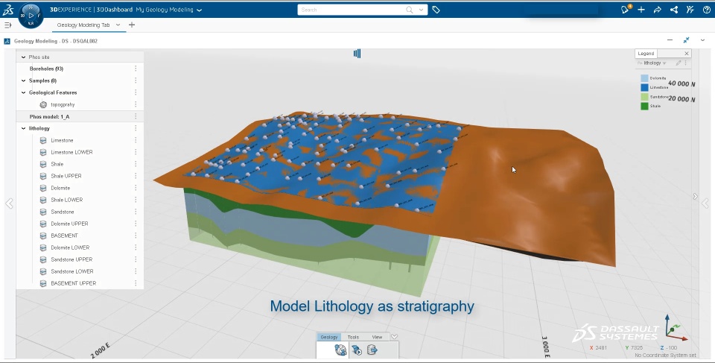Open the Help question mark icon
Viewport: 715px width, 363px height.
click(706, 10)
